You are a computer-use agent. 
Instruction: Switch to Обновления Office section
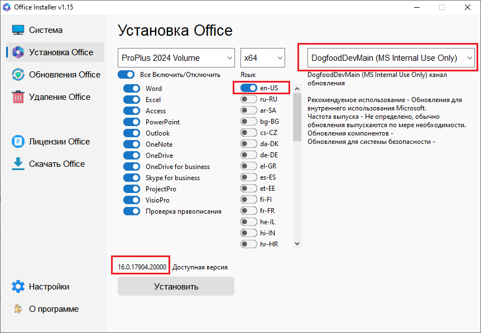tap(55, 75)
